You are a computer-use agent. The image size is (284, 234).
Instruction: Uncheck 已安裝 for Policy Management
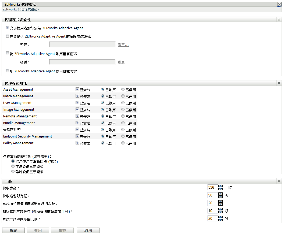[77, 143]
